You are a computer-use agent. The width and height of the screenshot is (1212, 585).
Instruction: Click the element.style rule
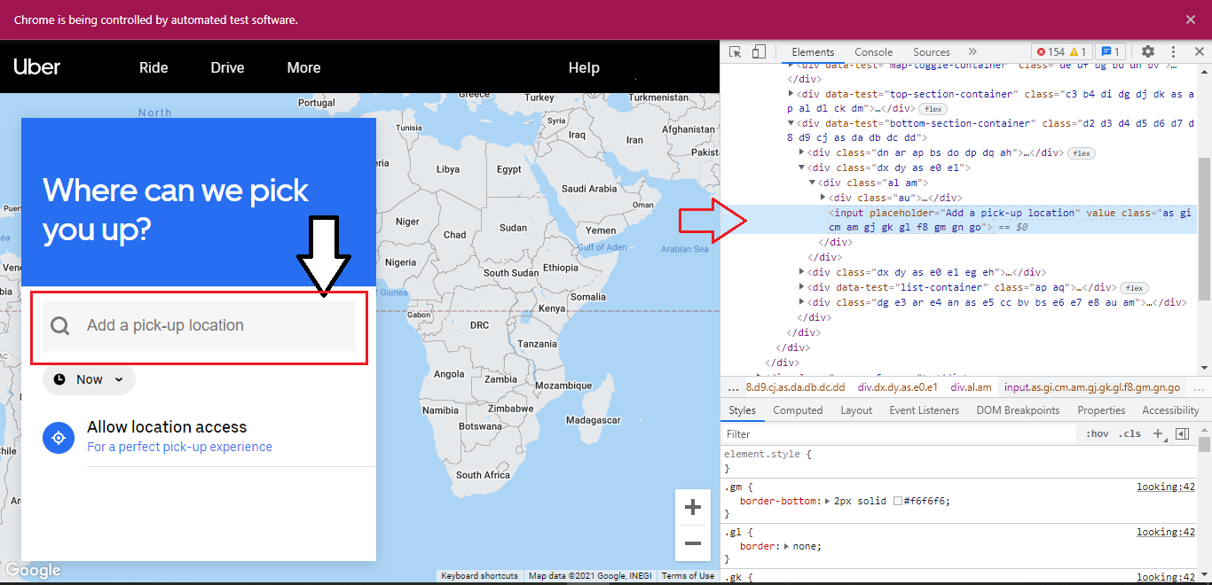pyautogui.click(x=767, y=454)
